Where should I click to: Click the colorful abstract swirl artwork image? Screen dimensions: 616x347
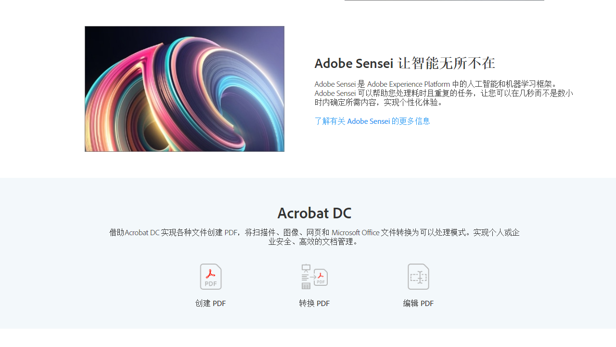coord(184,89)
